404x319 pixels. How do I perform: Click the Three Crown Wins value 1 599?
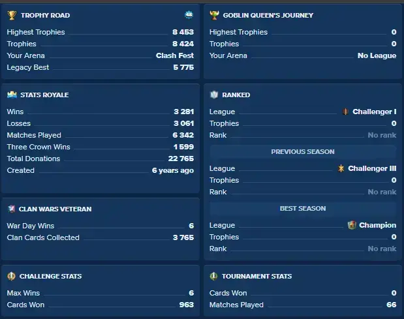(x=183, y=147)
